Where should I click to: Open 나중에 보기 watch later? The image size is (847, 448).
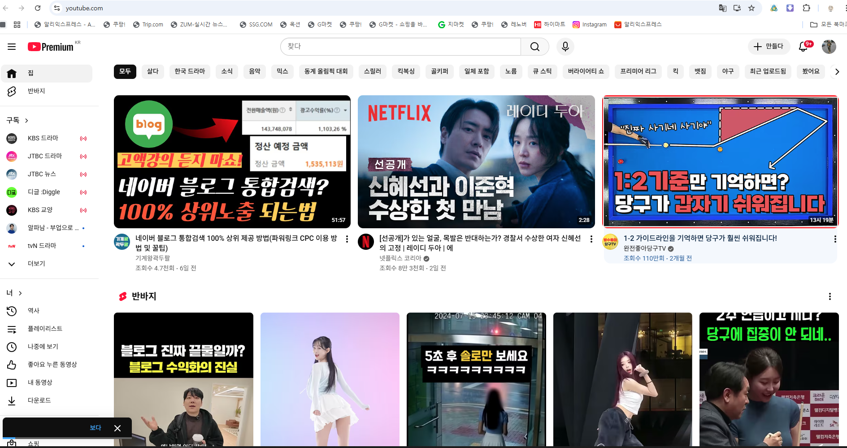[x=47, y=347]
